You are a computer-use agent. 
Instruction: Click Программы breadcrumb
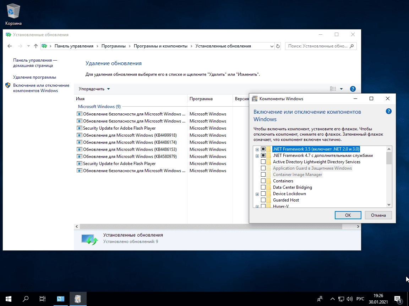coord(114,46)
